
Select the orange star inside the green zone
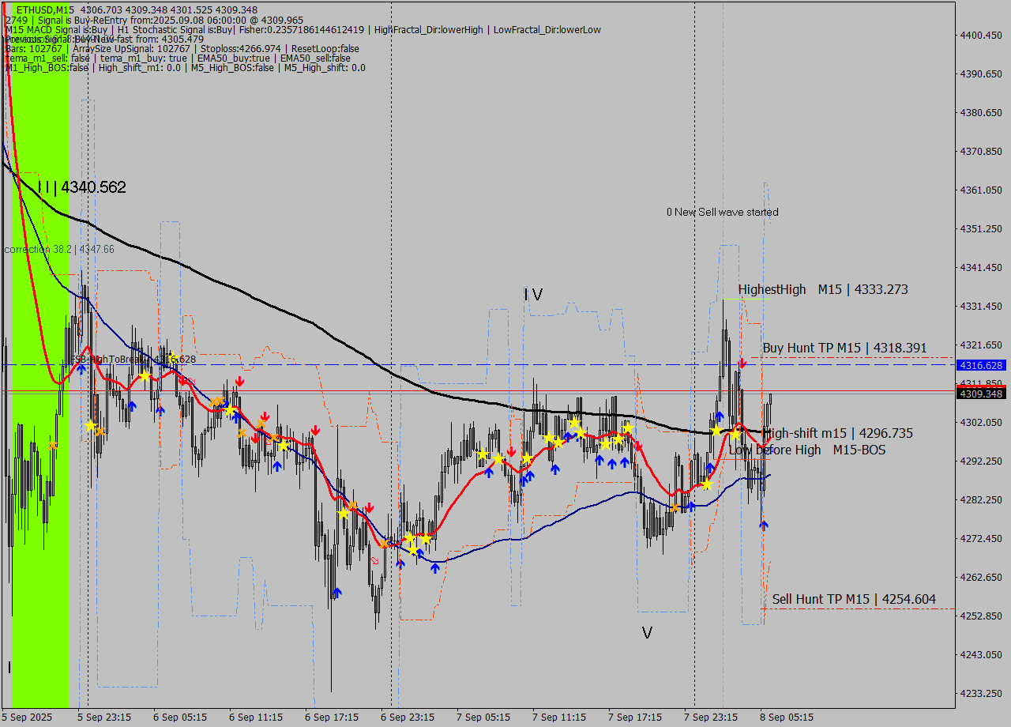[x=53, y=446]
